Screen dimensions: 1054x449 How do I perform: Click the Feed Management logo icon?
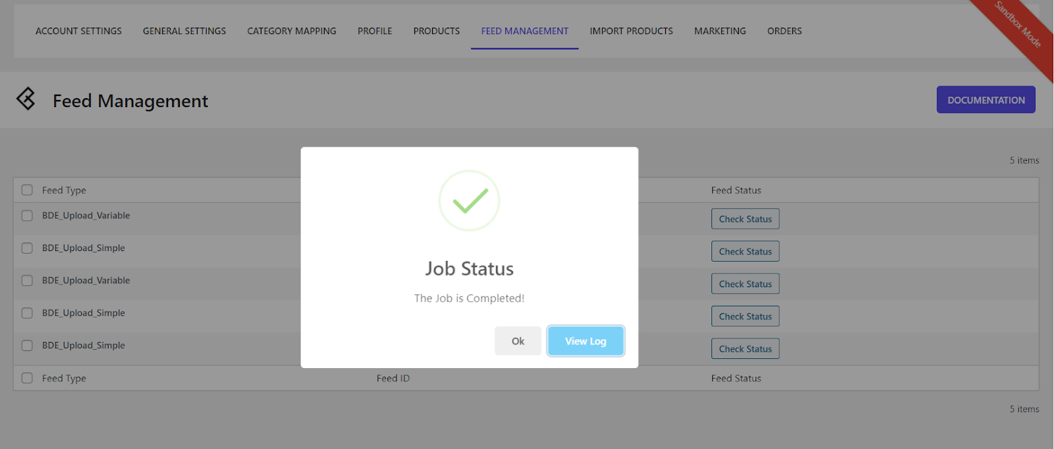(26, 99)
